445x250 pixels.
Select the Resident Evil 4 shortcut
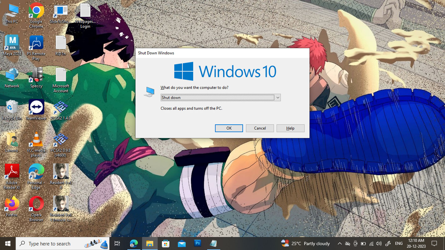tap(61, 176)
